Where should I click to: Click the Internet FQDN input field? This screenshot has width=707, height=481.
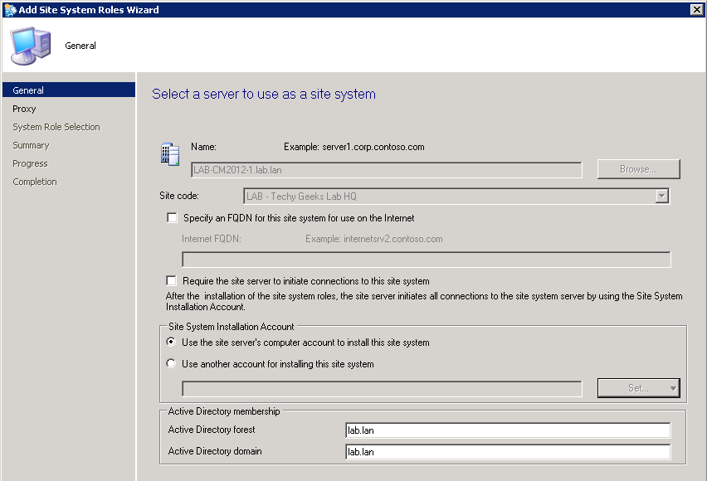(x=426, y=260)
